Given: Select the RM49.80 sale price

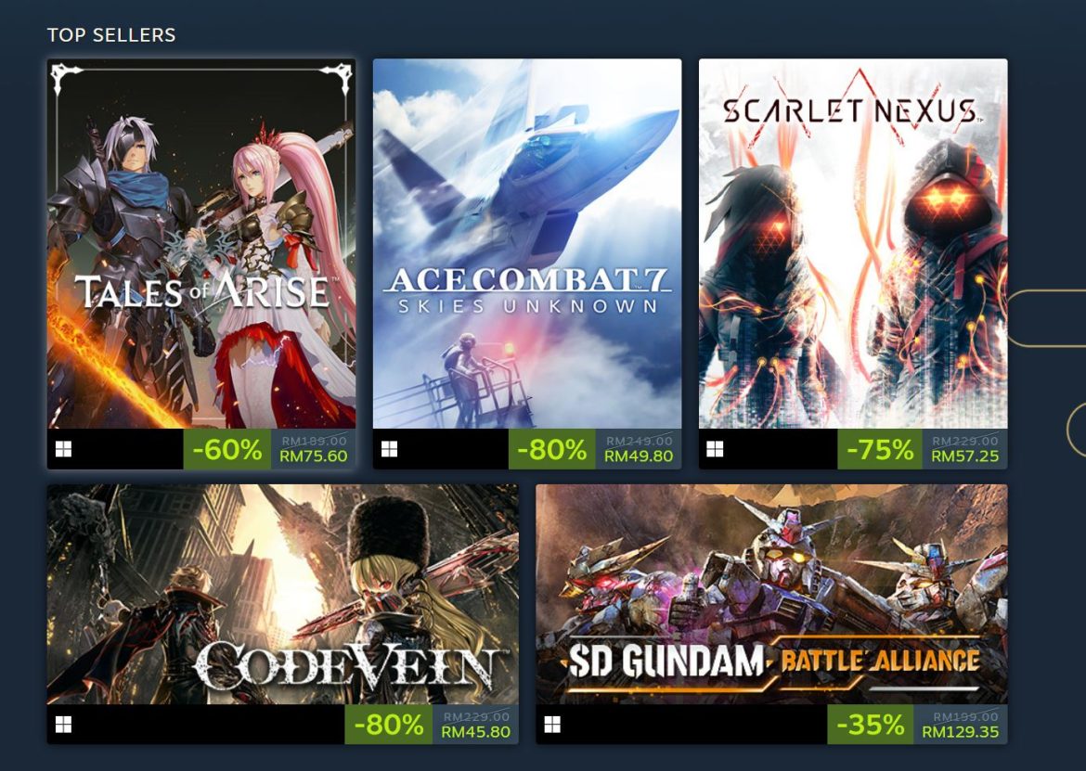Looking at the screenshot, I should [x=639, y=456].
